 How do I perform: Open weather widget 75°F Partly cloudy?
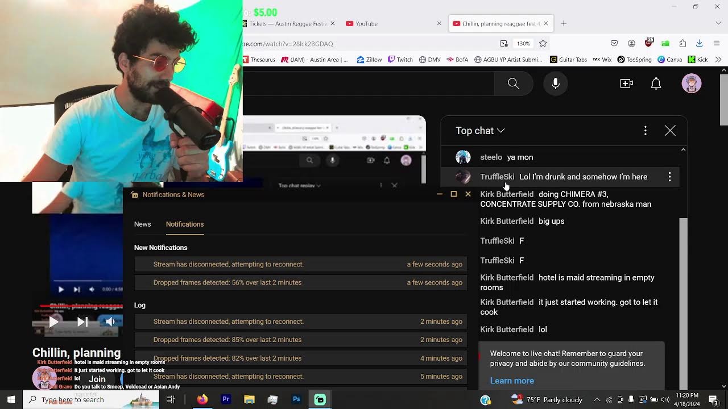coord(546,399)
